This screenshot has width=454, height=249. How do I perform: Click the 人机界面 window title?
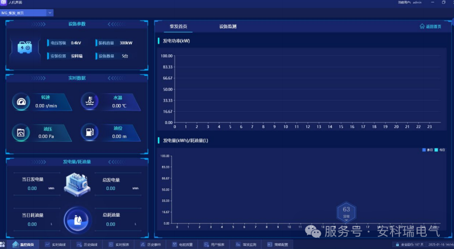(15, 3)
